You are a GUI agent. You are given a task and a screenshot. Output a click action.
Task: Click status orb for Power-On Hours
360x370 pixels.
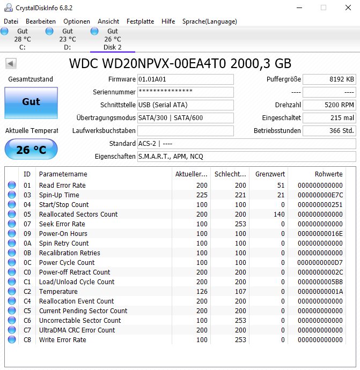click(12, 234)
